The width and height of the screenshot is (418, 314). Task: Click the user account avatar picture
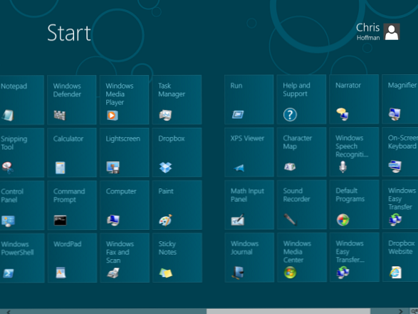(x=392, y=32)
